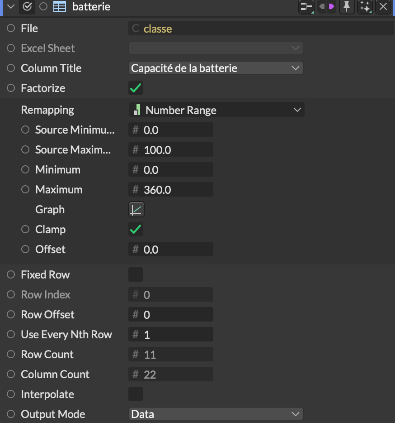Open the Column Title dropdown

(216, 68)
